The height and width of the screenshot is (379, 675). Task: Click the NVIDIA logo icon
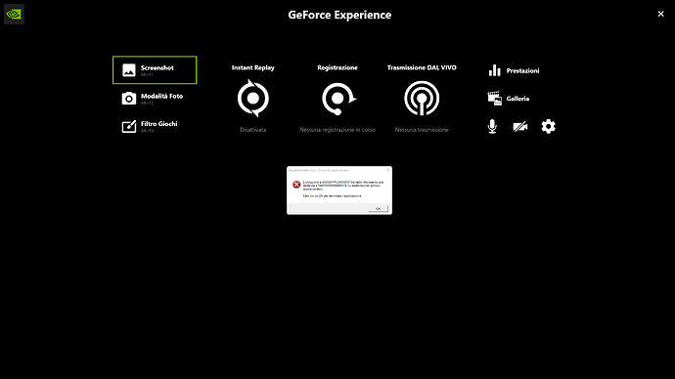(14, 15)
